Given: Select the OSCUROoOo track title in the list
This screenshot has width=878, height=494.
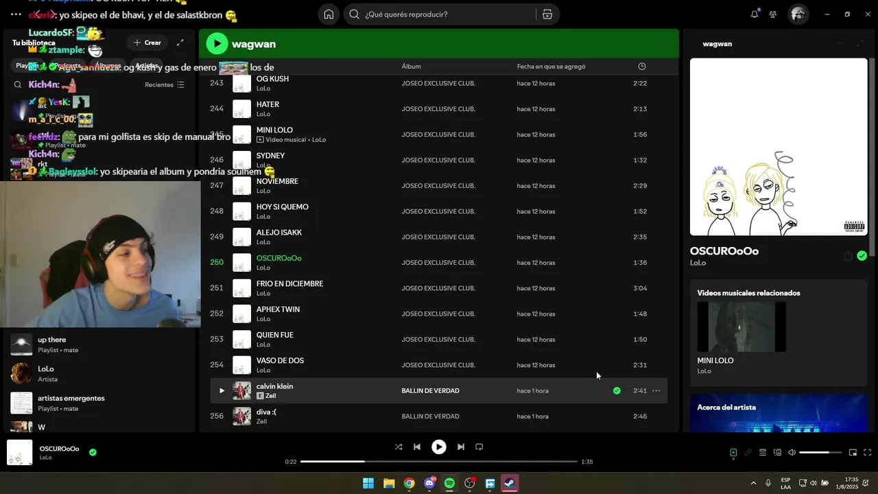Looking at the screenshot, I should tap(278, 258).
